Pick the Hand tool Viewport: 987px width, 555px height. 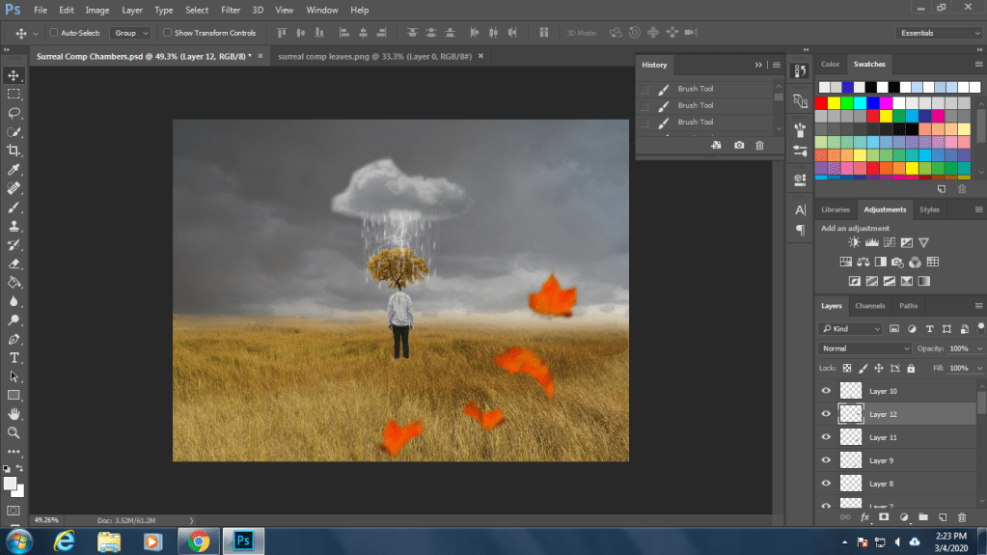[x=14, y=414]
